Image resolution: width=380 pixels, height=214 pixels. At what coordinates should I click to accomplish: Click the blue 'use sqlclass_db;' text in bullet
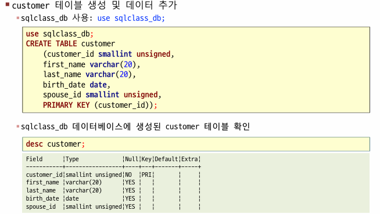pyautogui.click(x=131, y=18)
